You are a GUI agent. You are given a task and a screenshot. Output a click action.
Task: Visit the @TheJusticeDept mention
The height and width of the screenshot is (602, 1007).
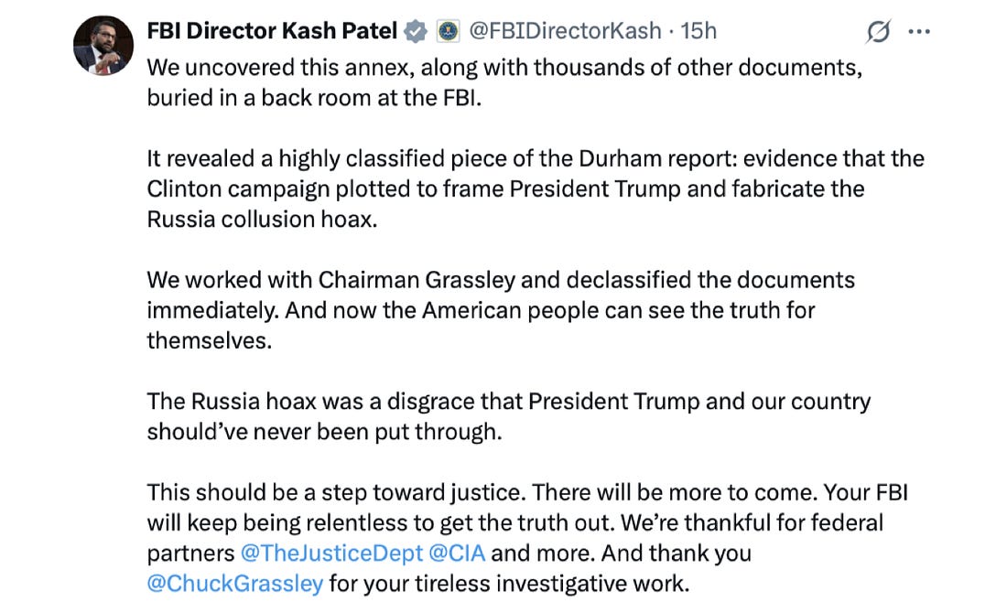pos(331,553)
